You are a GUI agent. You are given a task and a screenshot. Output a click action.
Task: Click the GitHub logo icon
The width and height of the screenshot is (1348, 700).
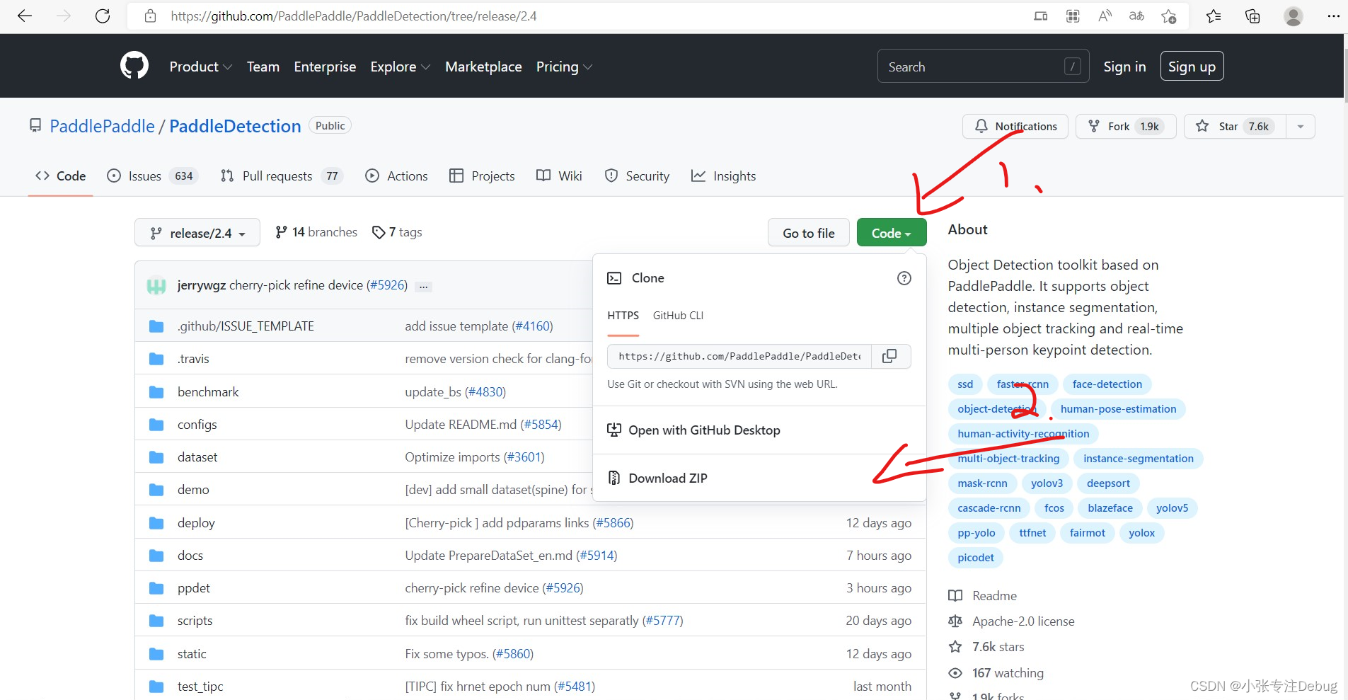[134, 66]
